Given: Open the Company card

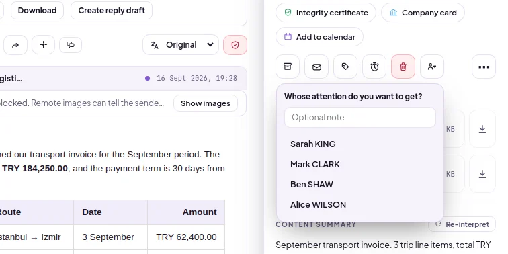Looking at the screenshot, I should tap(423, 13).
